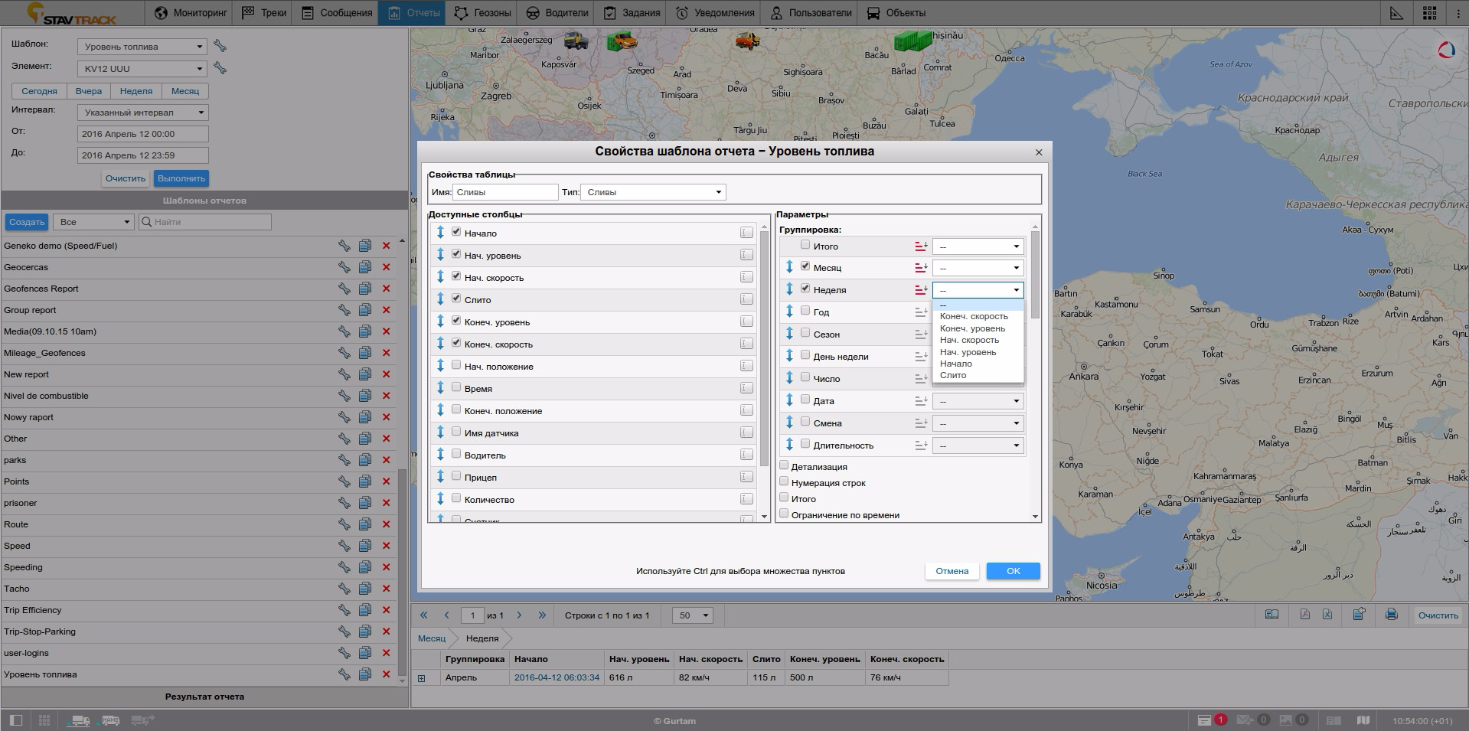Enable the Водитель column checkbox

pos(456,454)
